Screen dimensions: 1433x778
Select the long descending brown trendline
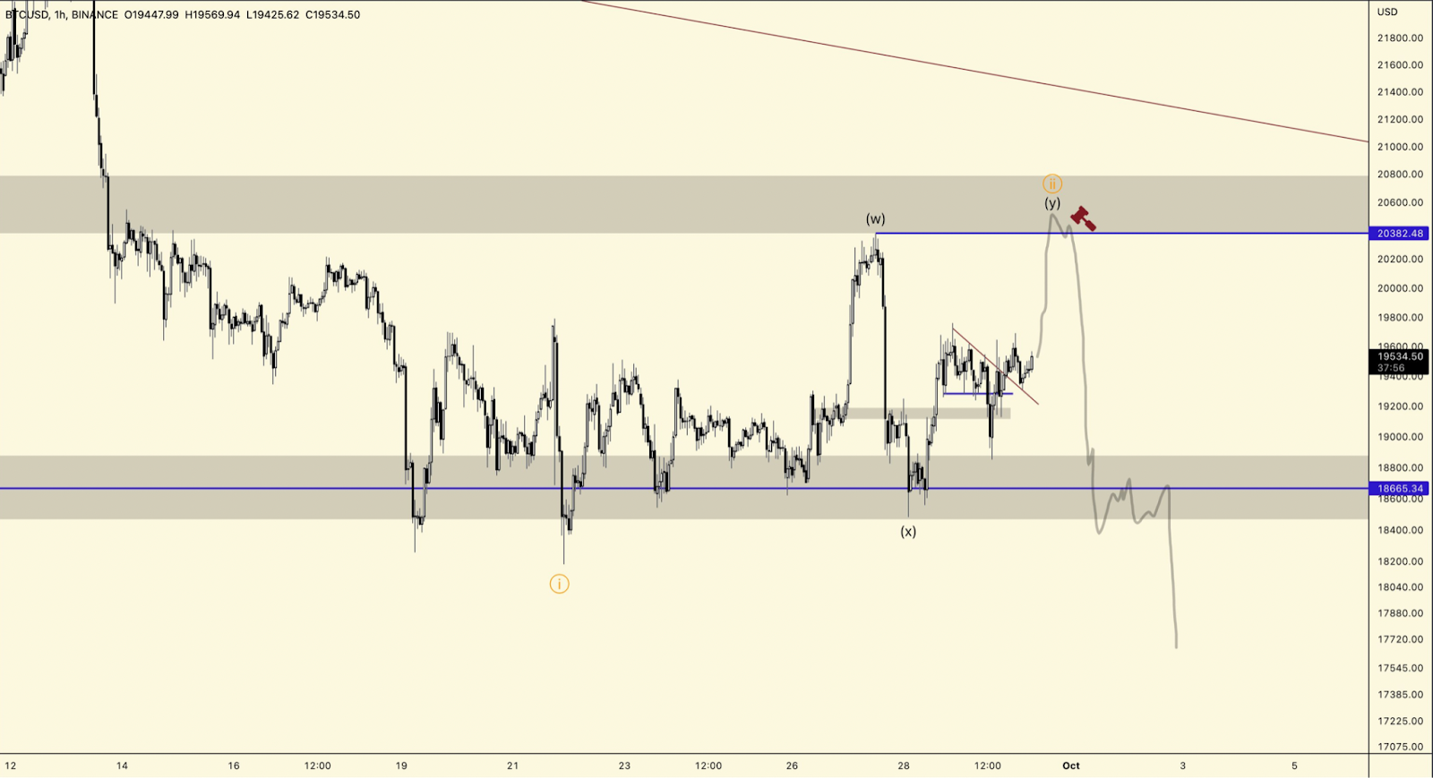click(x=974, y=72)
